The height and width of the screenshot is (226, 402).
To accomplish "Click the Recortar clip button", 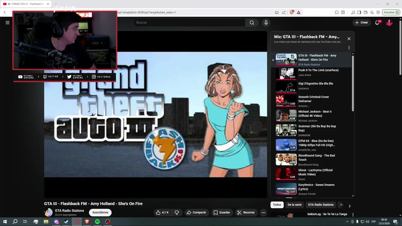I will tap(246, 213).
